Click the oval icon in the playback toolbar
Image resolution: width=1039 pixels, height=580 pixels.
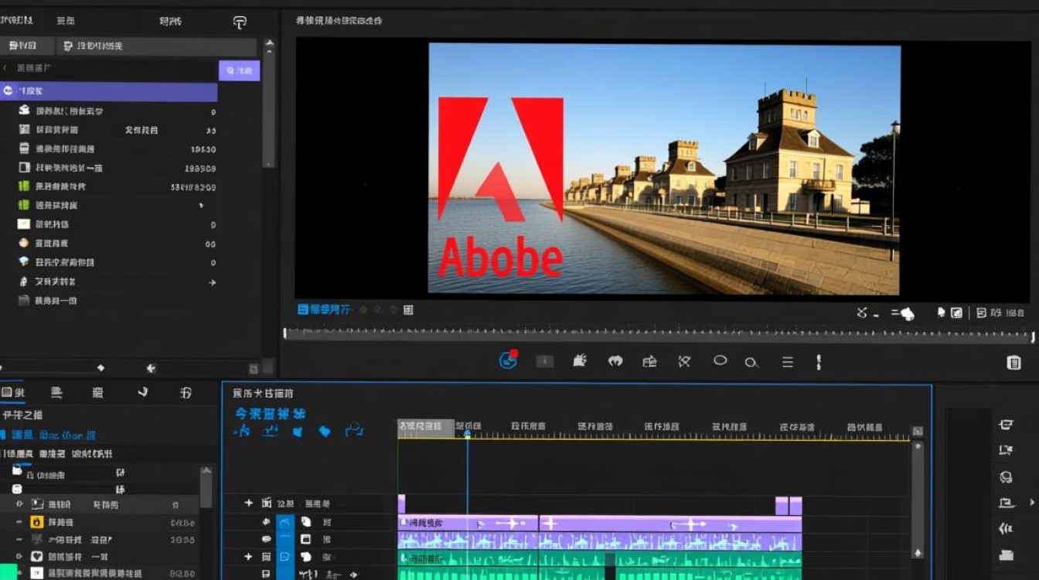(720, 360)
